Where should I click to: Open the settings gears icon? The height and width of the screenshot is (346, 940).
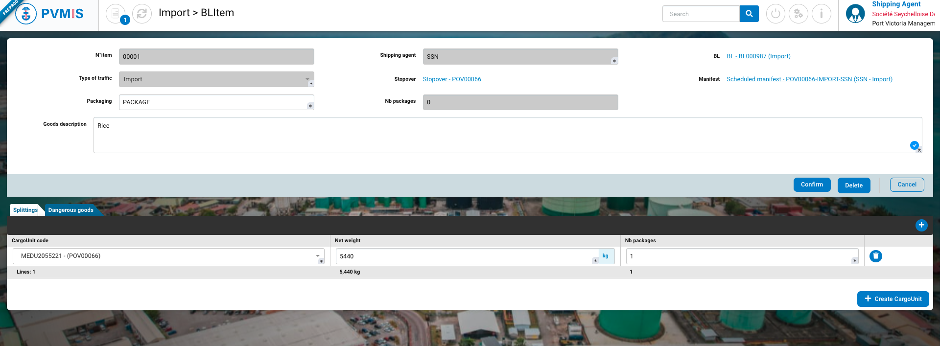coord(799,14)
